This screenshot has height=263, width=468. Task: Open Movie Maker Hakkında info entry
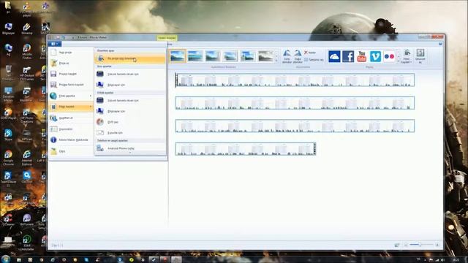(71, 140)
